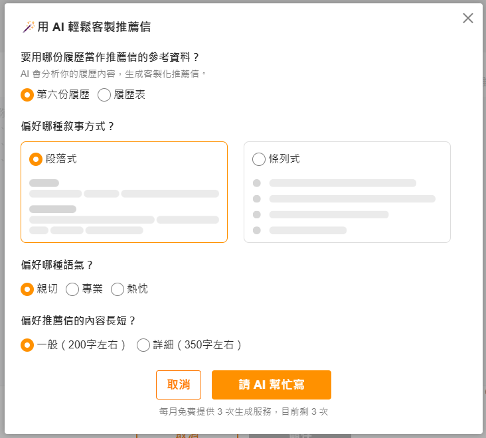Choose 詳細 (350字左右) letter length
The image size is (486, 438).
143,345
